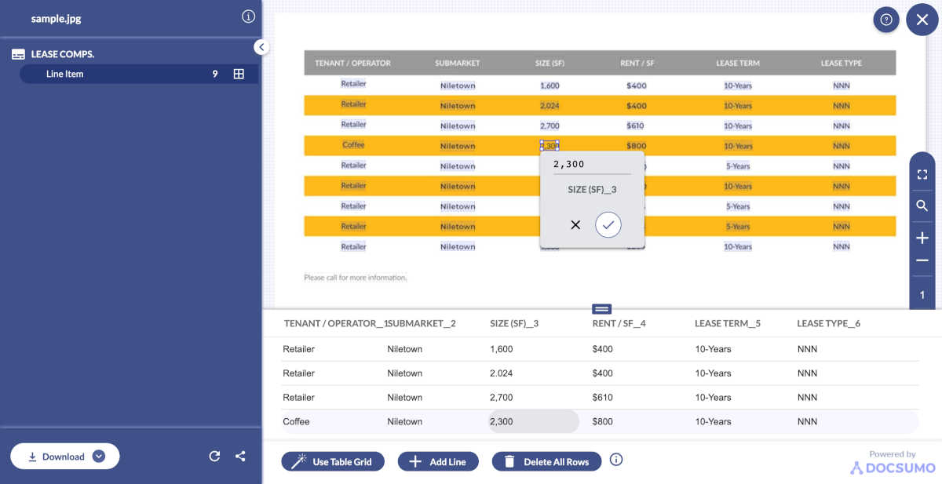Screen dimensions: 942x484
Task: Confirm the edit with the checkmark
Action: coord(608,224)
